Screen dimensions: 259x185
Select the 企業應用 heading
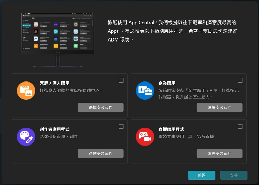pyautogui.click(x=167, y=83)
